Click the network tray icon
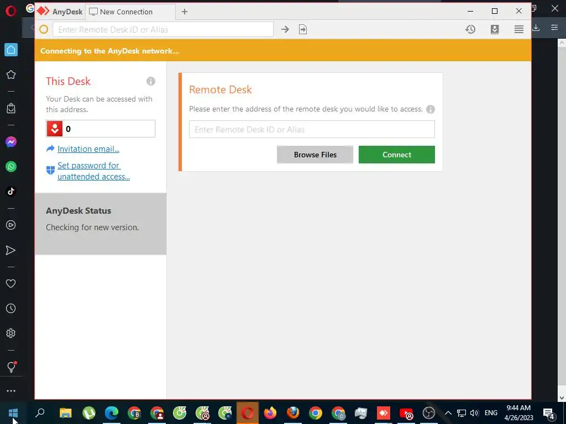The width and height of the screenshot is (566, 424). click(462, 413)
